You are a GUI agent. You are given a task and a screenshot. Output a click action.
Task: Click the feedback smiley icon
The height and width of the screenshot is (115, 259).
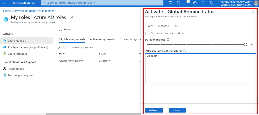[211, 3]
